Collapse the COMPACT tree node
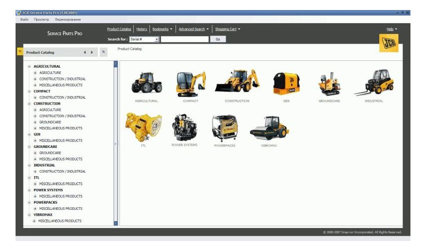 [29, 91]
